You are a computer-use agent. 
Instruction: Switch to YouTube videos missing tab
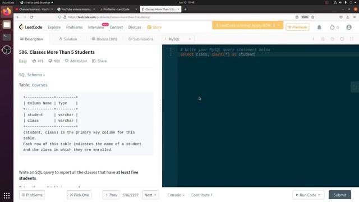point(76,10)
